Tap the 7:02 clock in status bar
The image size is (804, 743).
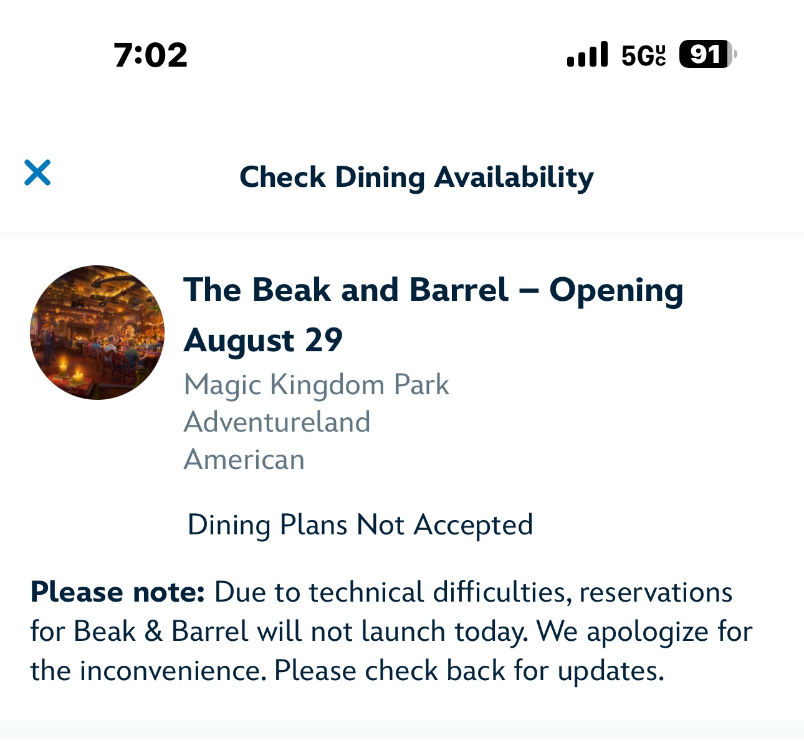pos(150,55)
